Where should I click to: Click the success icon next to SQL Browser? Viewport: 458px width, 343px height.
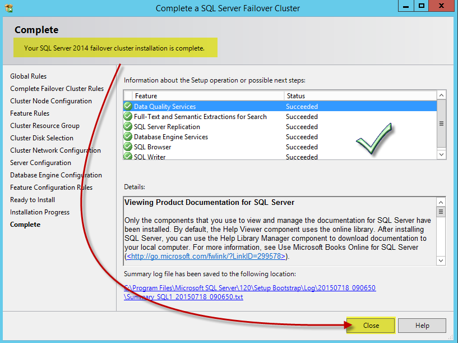tap(128, 147)
